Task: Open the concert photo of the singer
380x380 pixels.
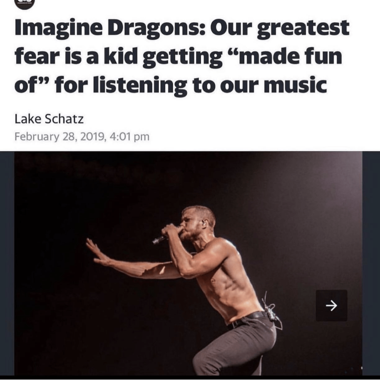Action: (188, 263)
